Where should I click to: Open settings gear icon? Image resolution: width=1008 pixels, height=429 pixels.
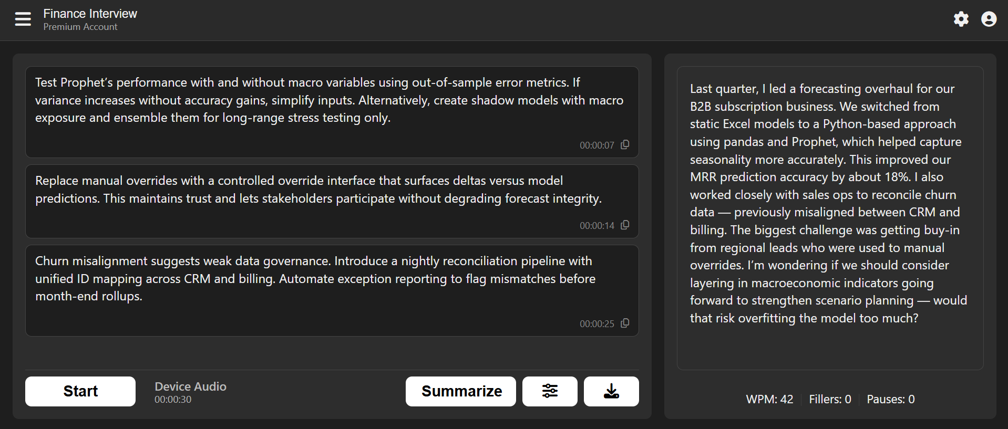[961, 19]
